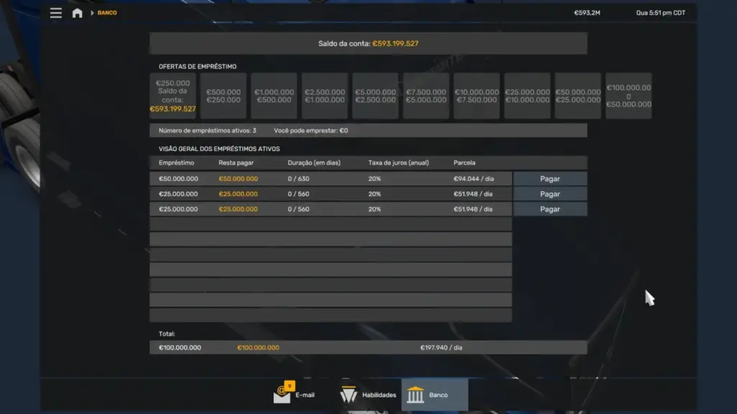Click the 'Resta pagar' column header

point(236,163)
